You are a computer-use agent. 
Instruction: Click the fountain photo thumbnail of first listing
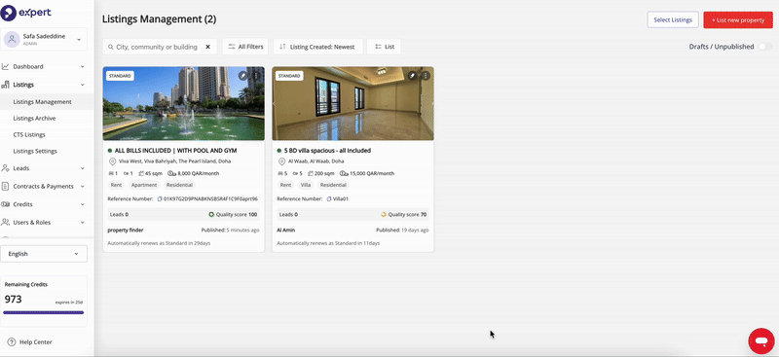pyautogui.click(x=184, y=103)
